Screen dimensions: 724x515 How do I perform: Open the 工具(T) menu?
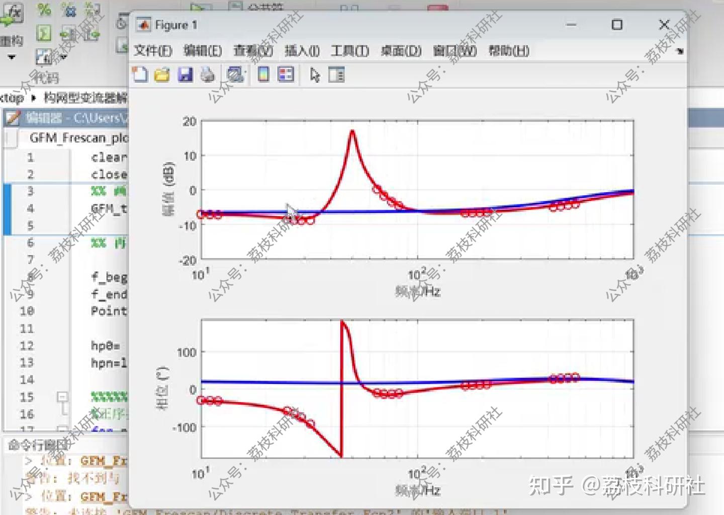coord(350,51)
